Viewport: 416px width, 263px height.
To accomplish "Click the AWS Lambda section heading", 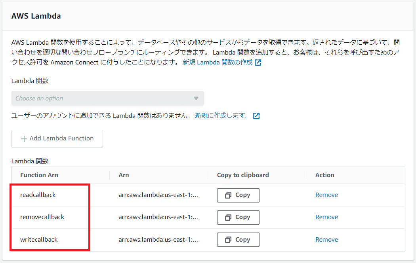I will [x=36, y=16].
